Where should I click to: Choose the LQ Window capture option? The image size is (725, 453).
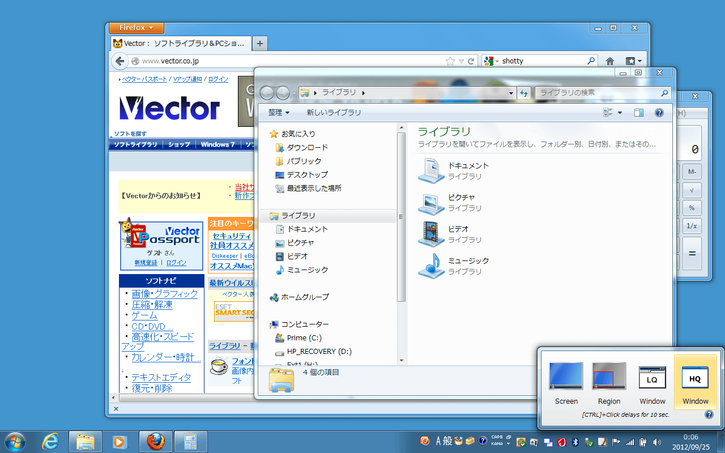(652, 384)
